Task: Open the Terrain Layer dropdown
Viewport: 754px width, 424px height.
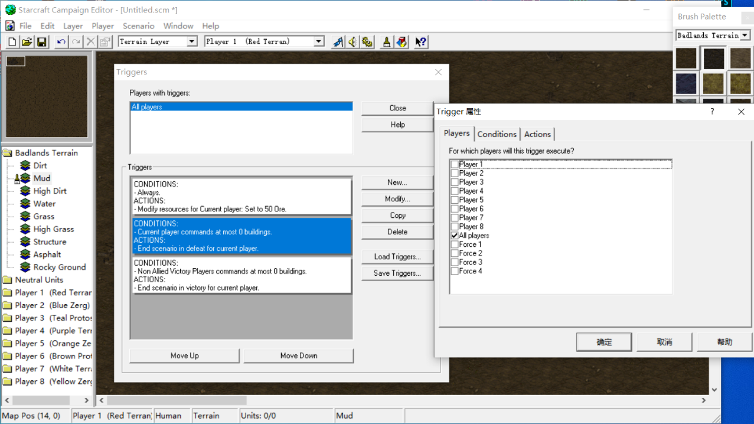Action: 192,41
